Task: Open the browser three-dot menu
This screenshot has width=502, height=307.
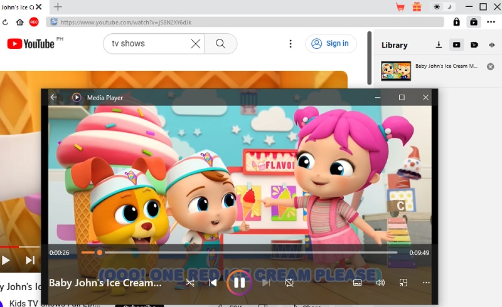Action: pyautogui.click(x=491, y=22)
